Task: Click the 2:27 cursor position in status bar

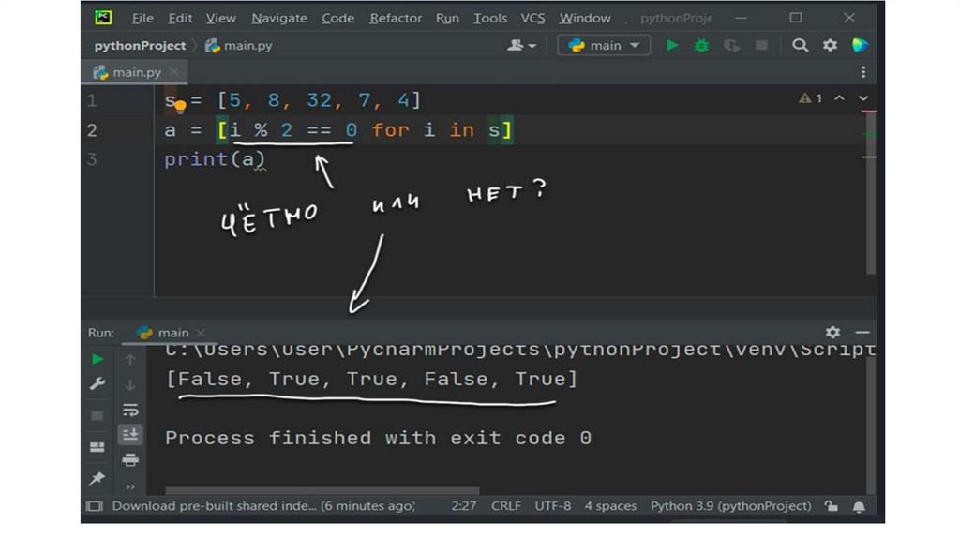Action: tap(463, 506)
